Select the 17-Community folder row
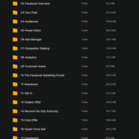Image resolution: width=139 pixels, height=139 pixels. tap(69, 137)
